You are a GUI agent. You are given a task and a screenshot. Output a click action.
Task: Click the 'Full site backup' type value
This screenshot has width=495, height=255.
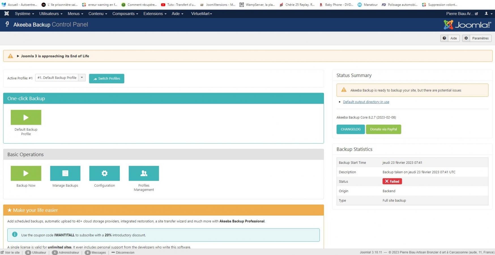point(394,200)
